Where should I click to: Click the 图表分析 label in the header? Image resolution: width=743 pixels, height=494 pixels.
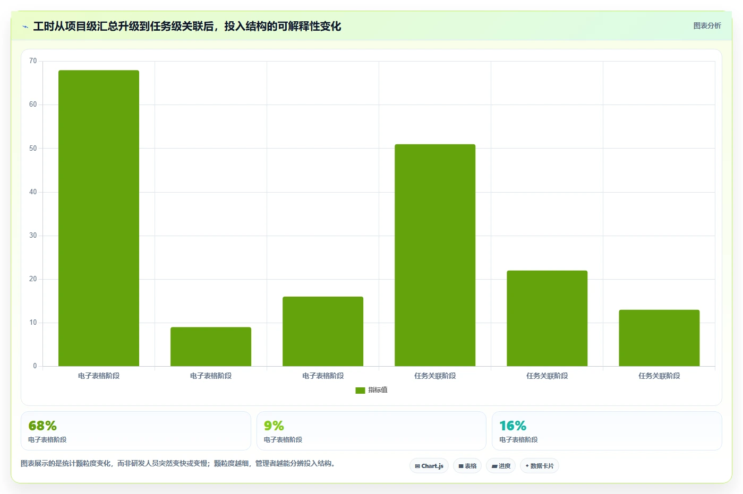pos(707,25)
